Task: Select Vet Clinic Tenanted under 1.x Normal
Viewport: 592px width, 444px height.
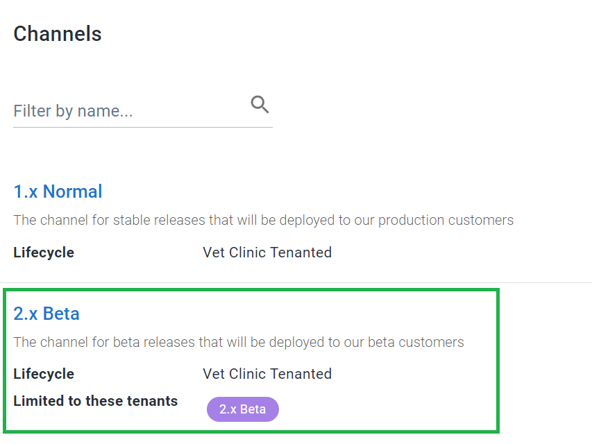Action: 267,253
